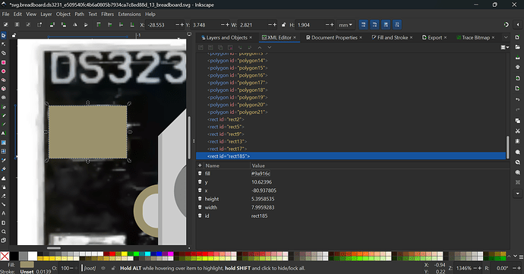Image resolution: width=524 pixels, height=274 pixels.
Task: Expand the dock panels chevron menu
Action: [x=506, y=37]
